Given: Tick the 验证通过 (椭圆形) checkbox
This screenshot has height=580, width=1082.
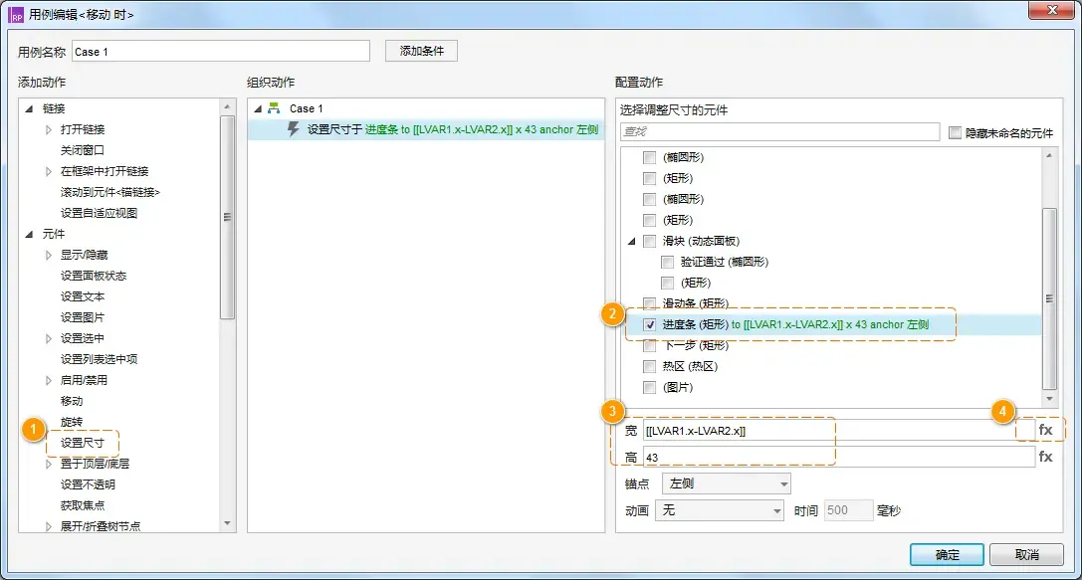Looking at the screenshot, I should [668, 262].
